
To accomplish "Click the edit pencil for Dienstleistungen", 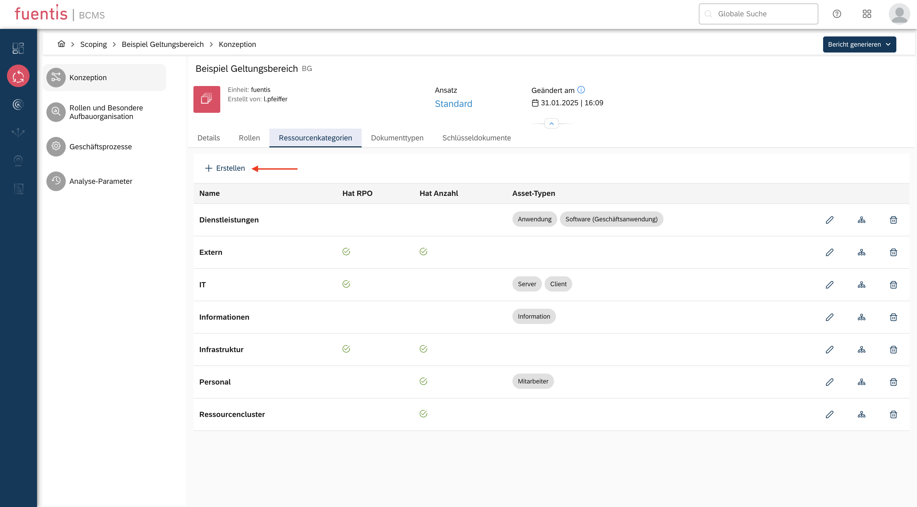I will [x=830, y=220].
